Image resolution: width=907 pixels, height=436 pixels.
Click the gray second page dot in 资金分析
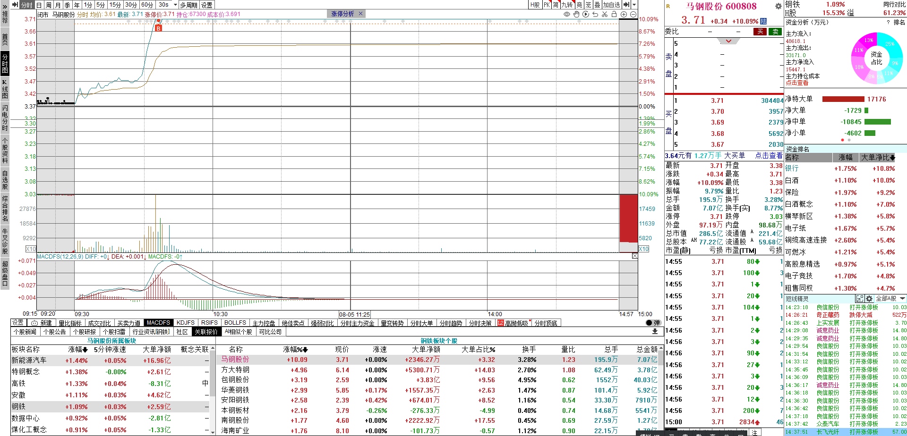[849, 140]
